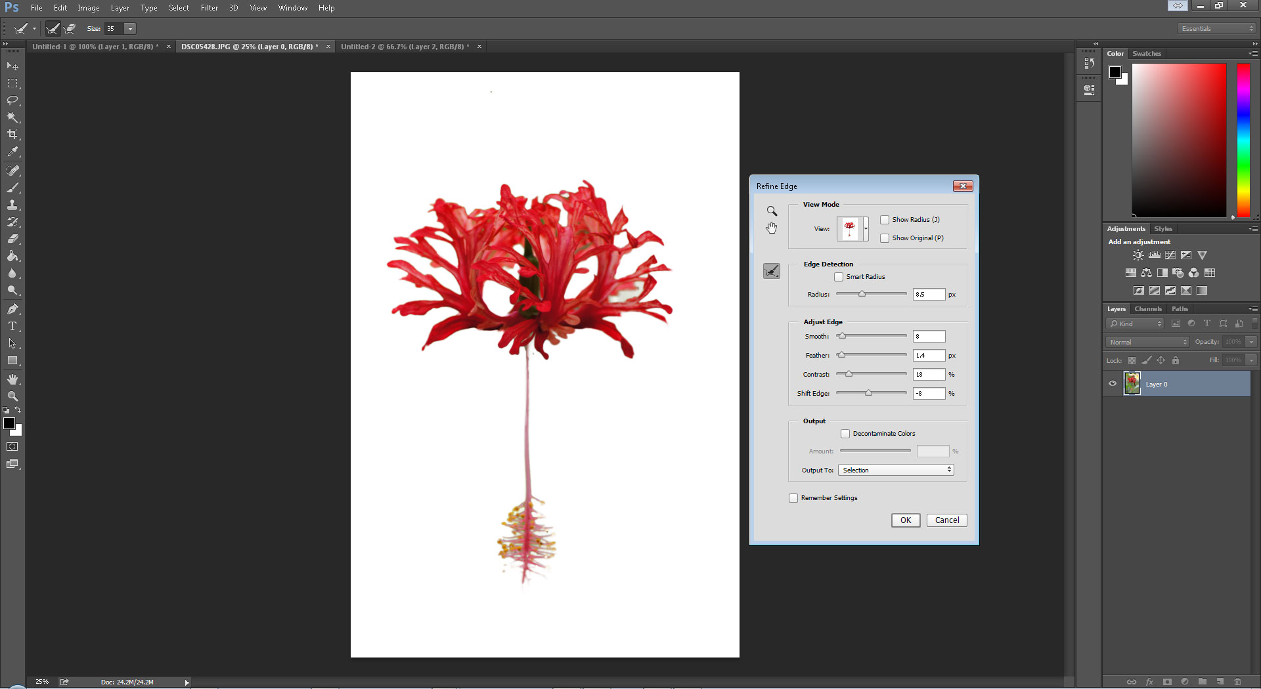
Task: Expand the Essentials workspace dropdown
Action: point(1216,29)
